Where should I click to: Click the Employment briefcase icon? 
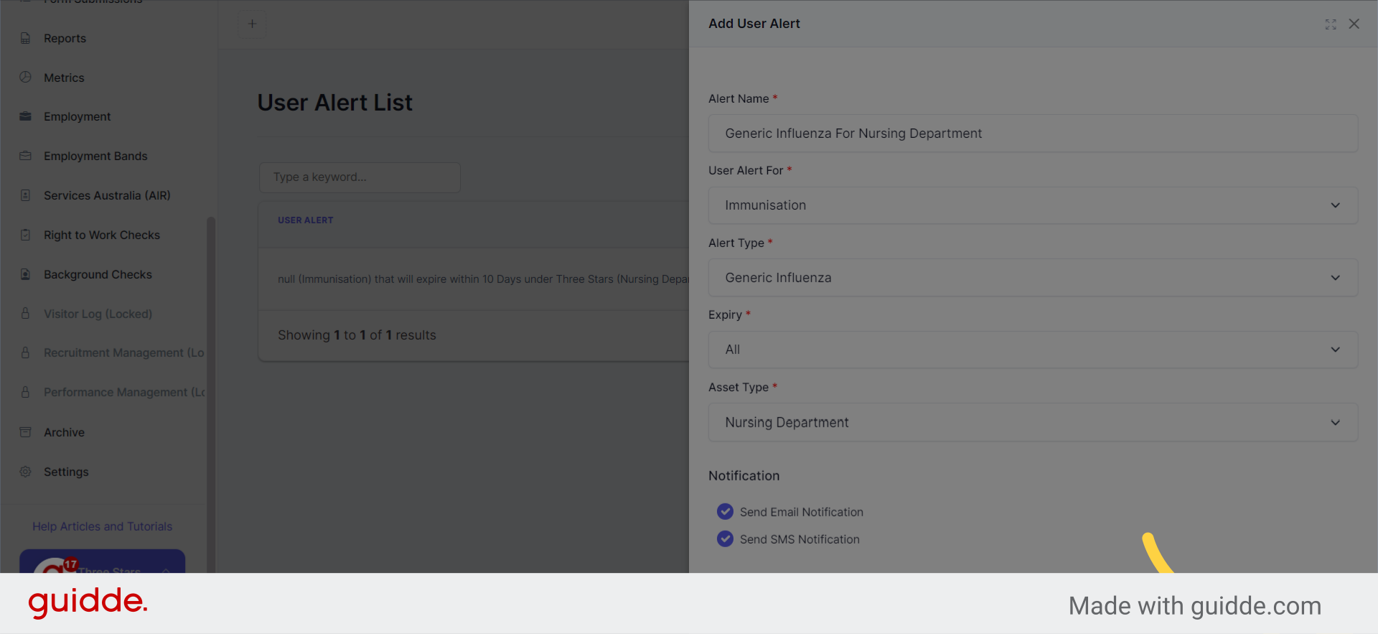26,116
